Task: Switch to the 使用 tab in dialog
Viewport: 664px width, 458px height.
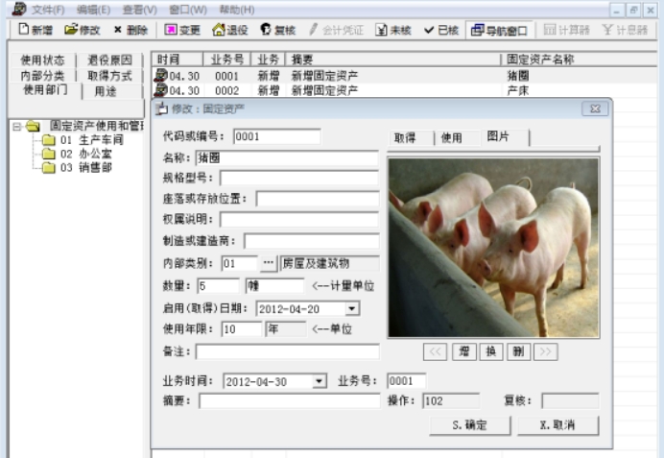Action: pyautogui.click(x=458, y=138)
